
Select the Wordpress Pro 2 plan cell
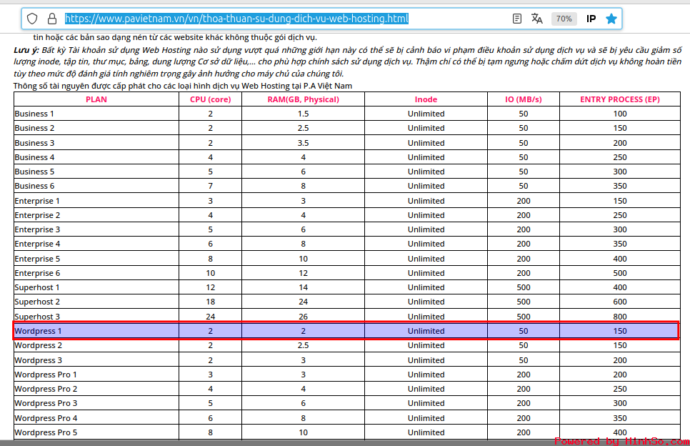coord(96,389)
